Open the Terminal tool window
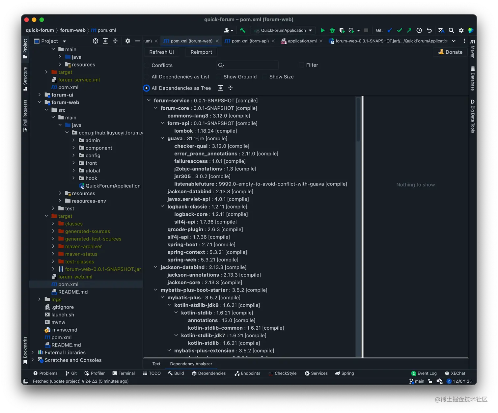Image resolution: width=498 pixels, height=413 pixels. point(124,373)
